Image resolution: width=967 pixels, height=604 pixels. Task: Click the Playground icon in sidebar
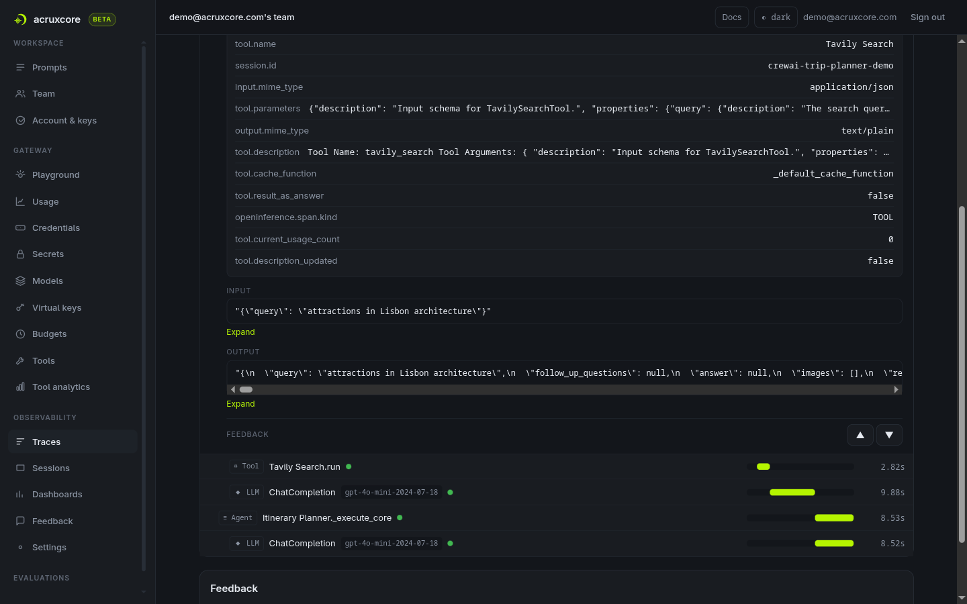pyautogui.click(x=20, y=174)
